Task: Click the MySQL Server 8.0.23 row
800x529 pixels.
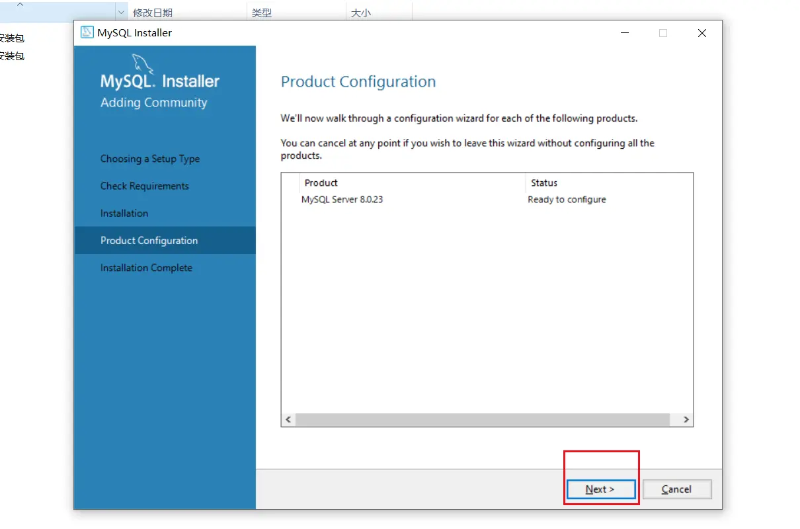Action: point(487,199)
